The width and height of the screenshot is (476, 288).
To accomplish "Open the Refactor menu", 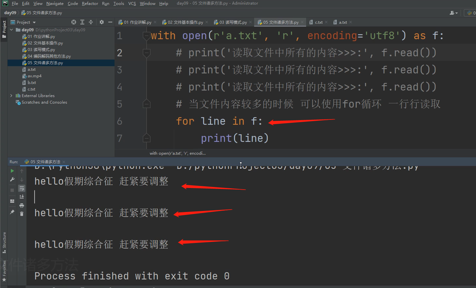I will click(90, 3).
